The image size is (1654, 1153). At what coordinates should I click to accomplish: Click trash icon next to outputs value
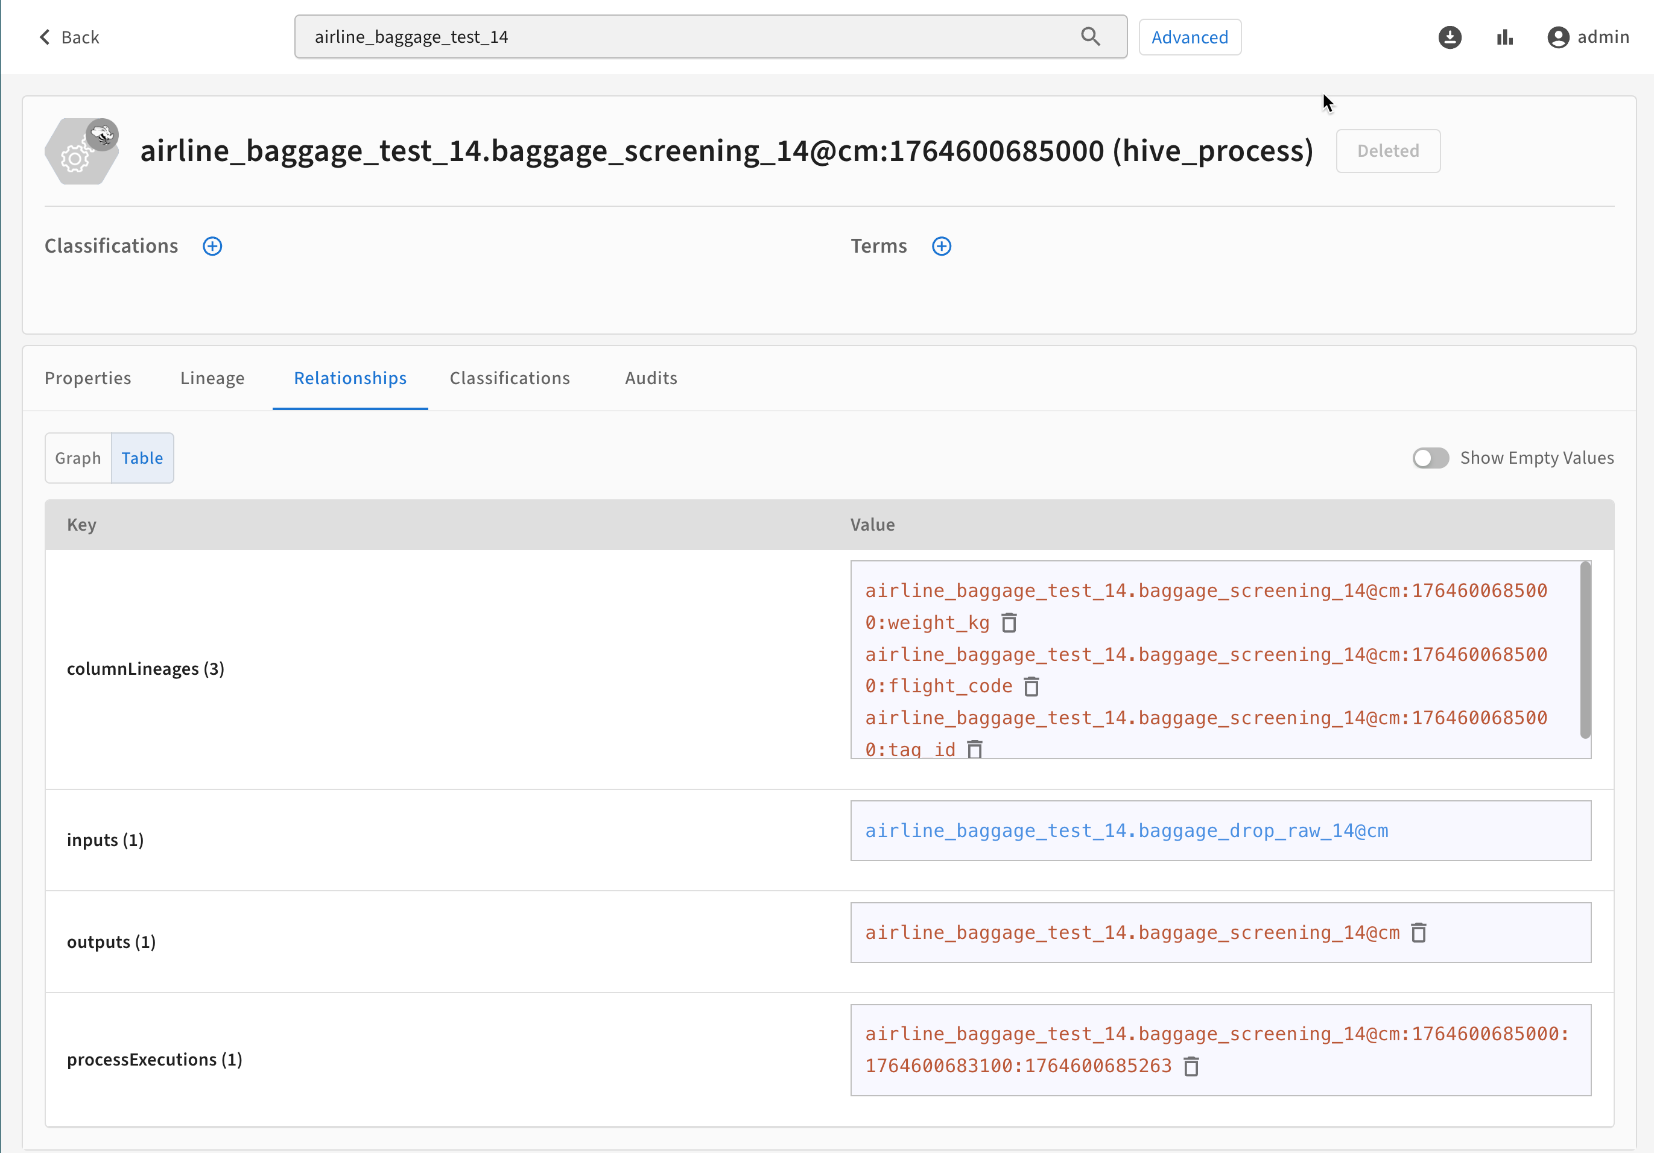pos(1418,933)
